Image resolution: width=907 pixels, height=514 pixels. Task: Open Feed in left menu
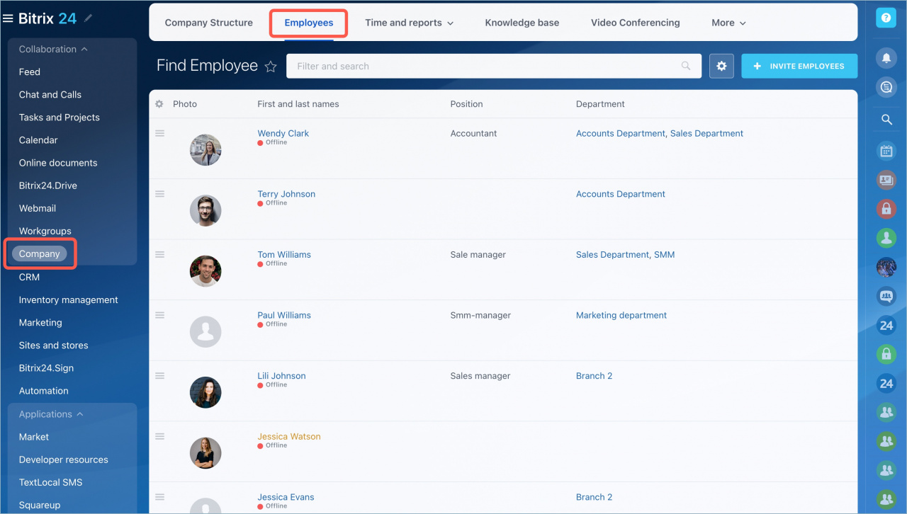click(x=30, y=72)
